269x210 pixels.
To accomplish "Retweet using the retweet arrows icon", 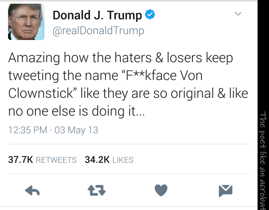I will pos(96,191).
